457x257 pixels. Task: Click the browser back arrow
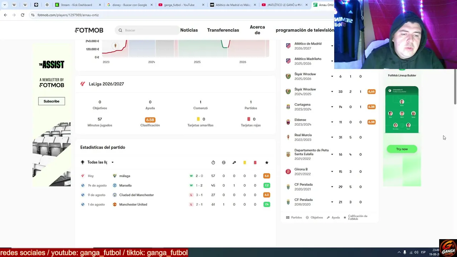coord(5,15)
